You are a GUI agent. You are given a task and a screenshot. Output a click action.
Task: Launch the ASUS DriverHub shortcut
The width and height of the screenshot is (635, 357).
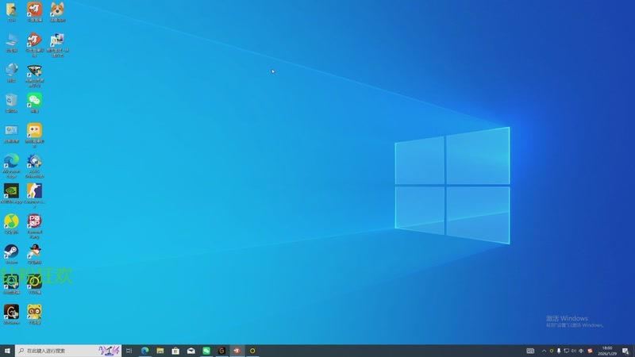(x=34, y=166)
